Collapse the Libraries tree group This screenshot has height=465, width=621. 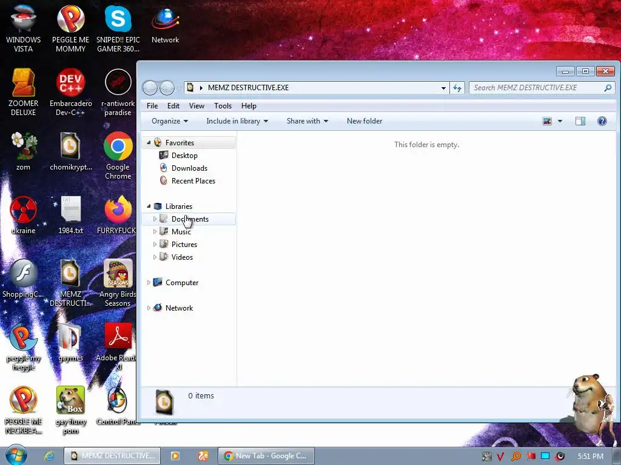pos(149,206)
